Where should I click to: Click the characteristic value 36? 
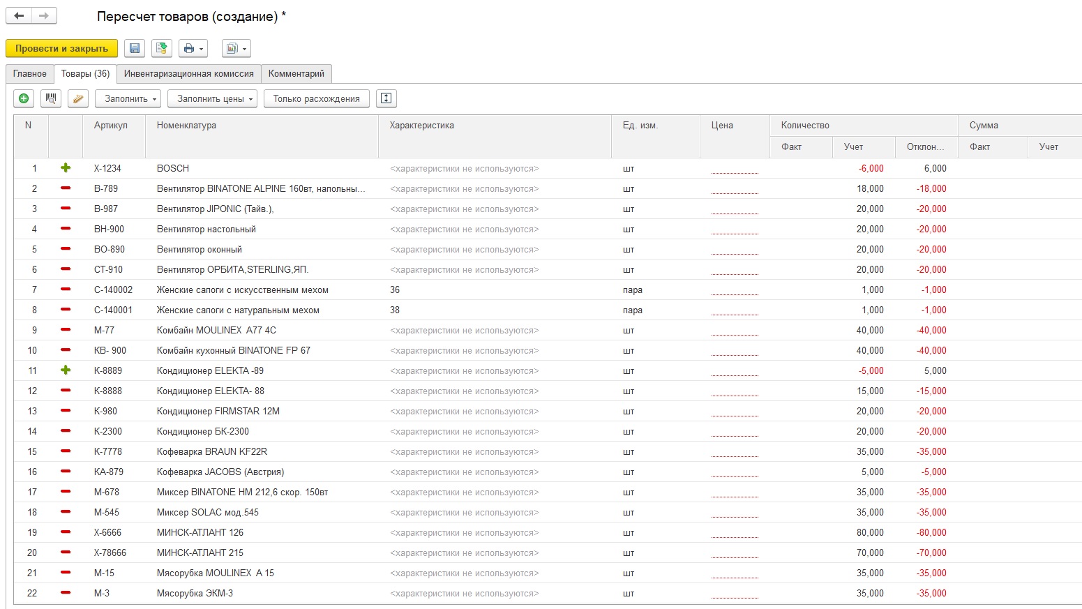(395, 290)
